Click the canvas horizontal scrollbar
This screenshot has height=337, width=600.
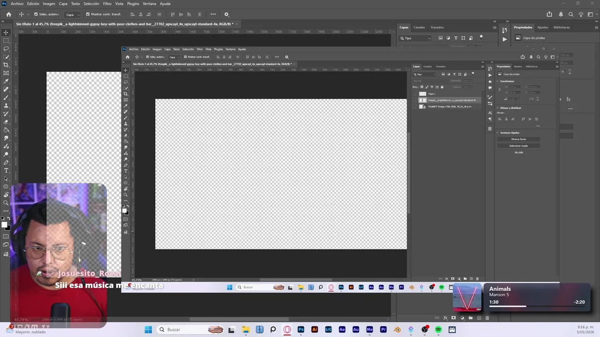238,320
